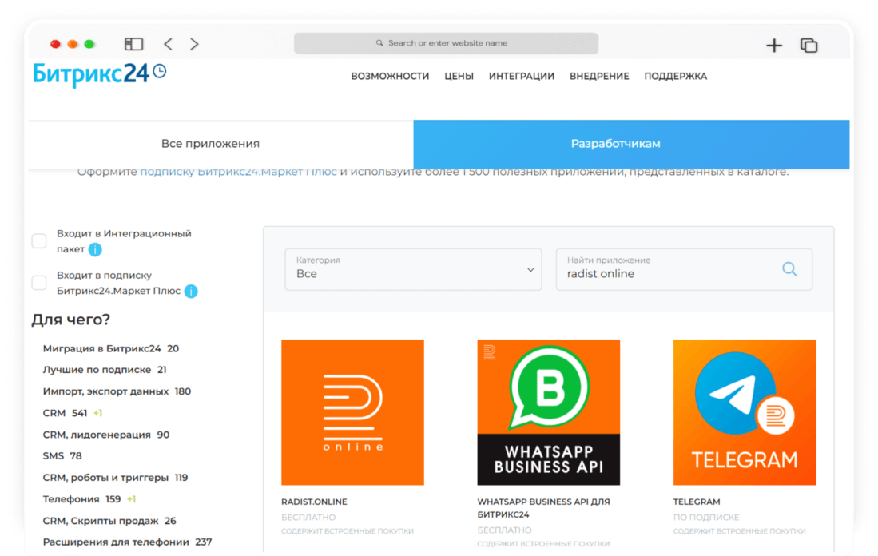The width and height of the screenshot is (878, 556).
Task: Click the Найти приложение search field
Action: [x=684, y=269]
